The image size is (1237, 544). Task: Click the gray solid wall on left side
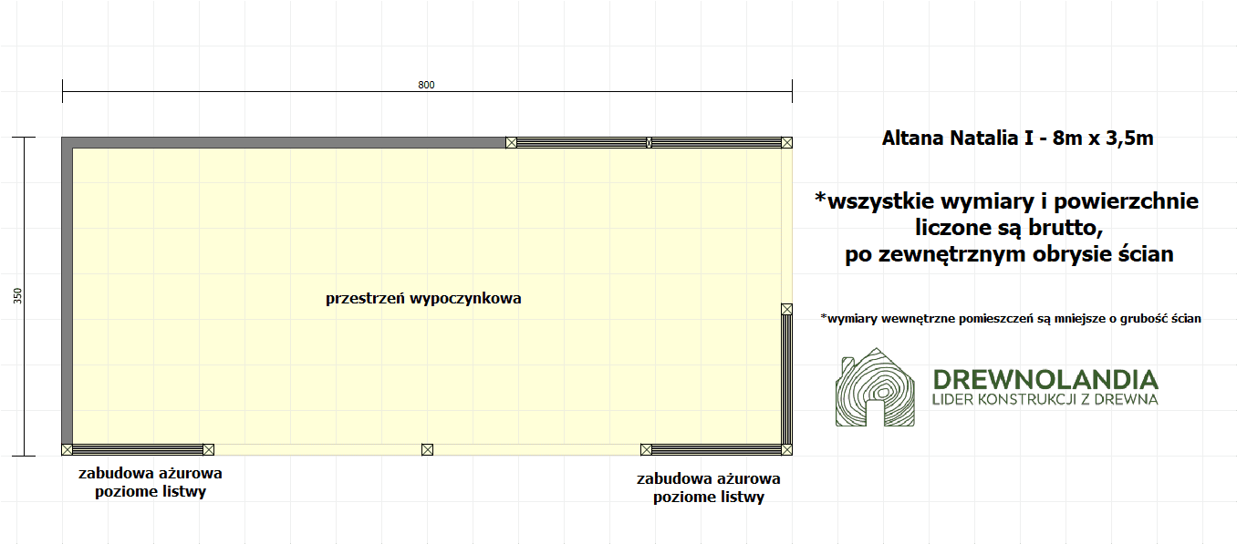click(67, 292)
